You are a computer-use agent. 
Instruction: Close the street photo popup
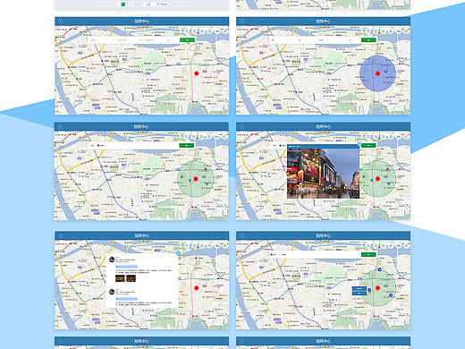tap(359, 144)
